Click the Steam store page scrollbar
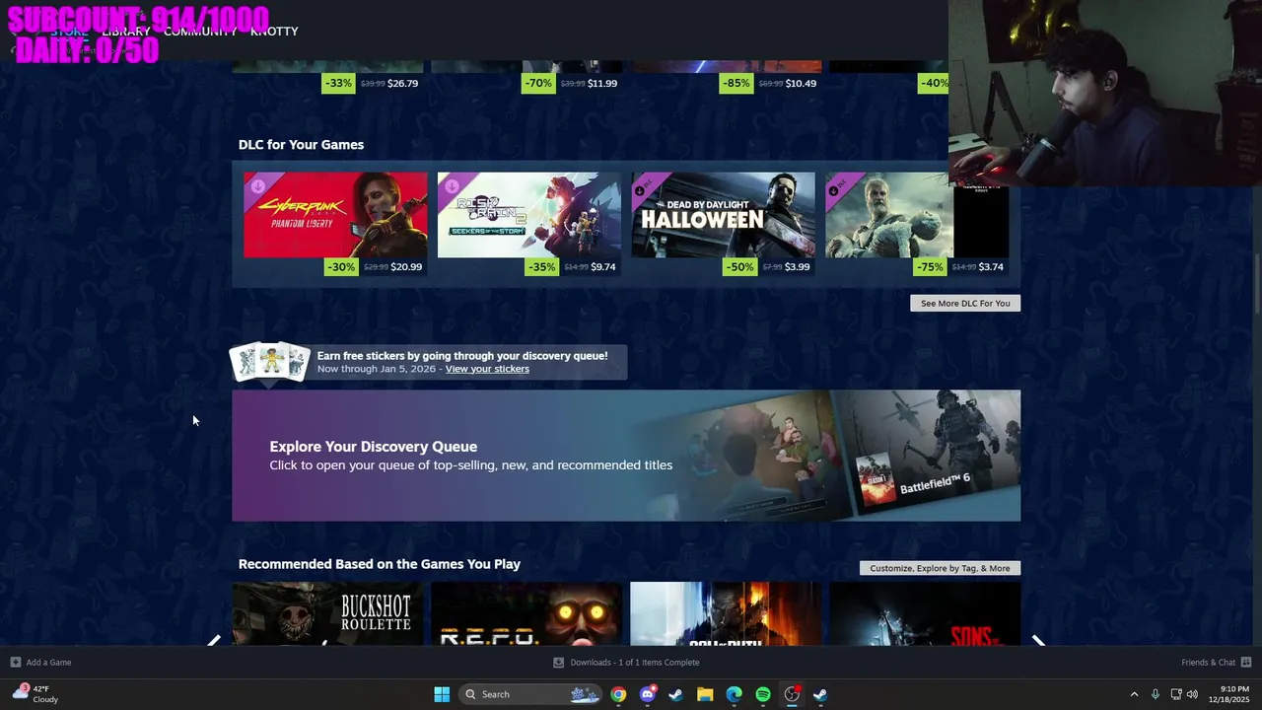Viewport: 1262px width, 710px height. 1256,285
